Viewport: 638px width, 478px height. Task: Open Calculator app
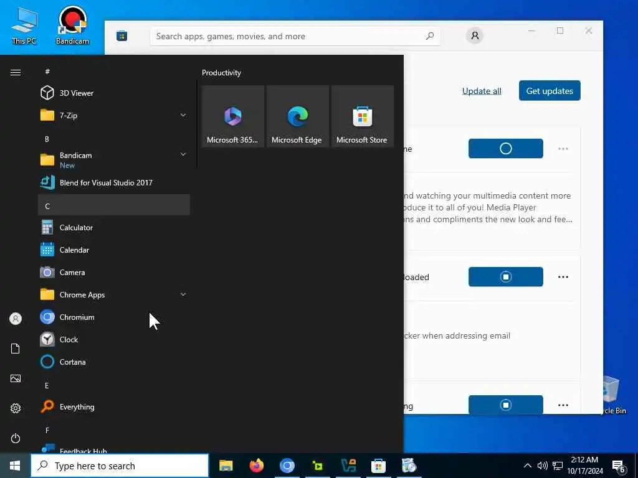coord(114,228)
